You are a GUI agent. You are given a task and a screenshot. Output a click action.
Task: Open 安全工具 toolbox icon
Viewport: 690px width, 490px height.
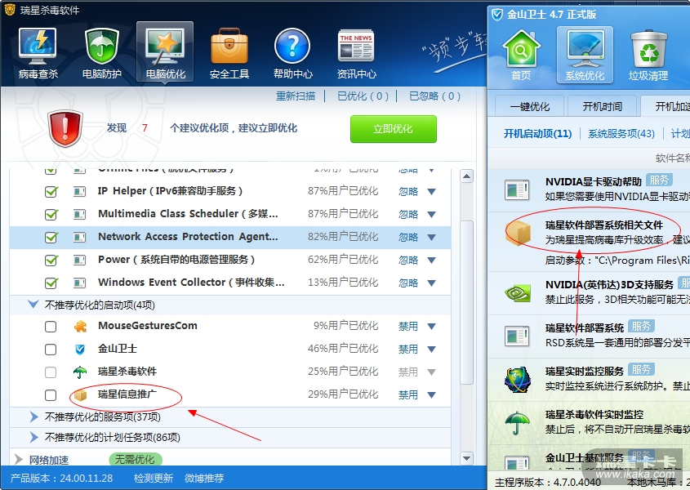point(229,53)
